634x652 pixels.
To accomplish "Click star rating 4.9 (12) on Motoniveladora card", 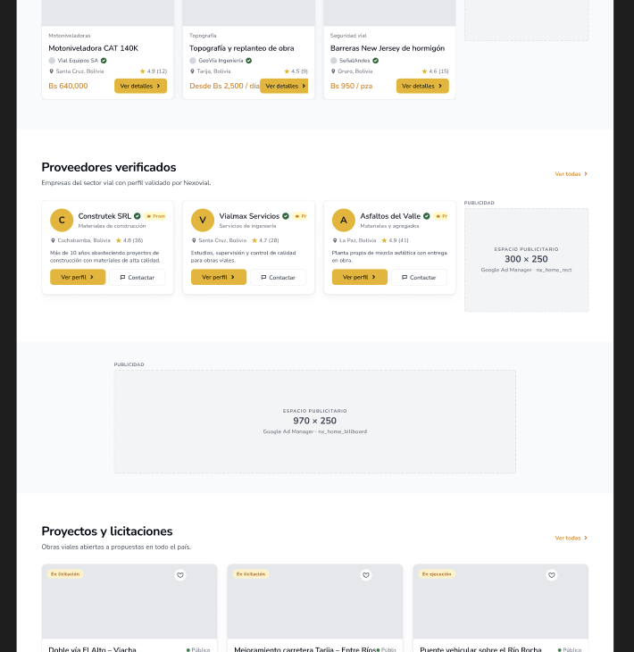I will pos(154,71).
